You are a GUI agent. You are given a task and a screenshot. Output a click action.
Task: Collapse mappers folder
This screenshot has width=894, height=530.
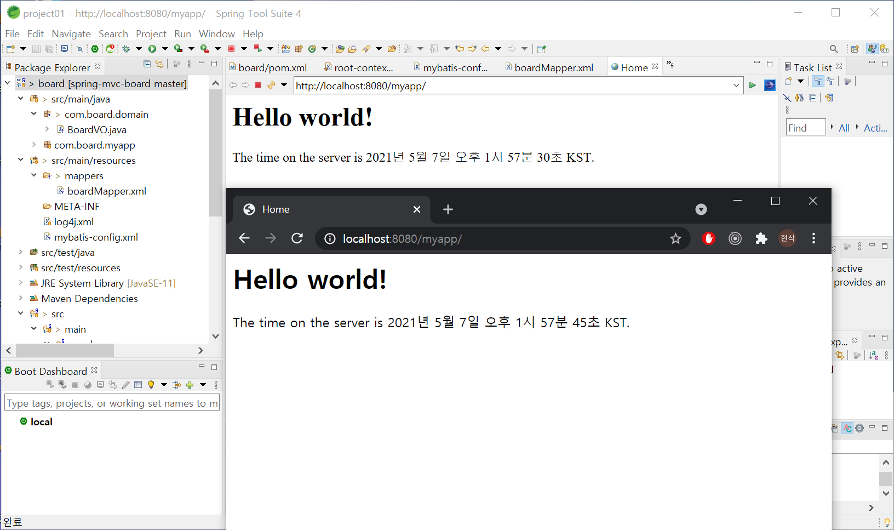pyautogui.click(x=34, y=175)
